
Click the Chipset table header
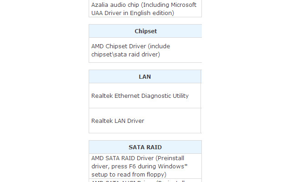pyautogui.click(x=145, y=31)
